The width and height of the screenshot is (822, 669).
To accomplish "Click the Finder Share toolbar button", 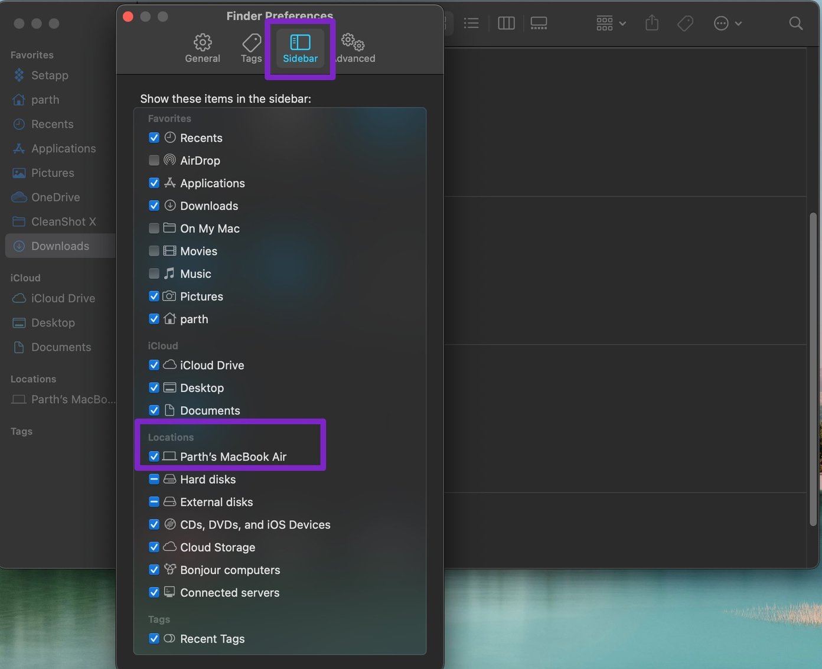I will tap(652, 23).
